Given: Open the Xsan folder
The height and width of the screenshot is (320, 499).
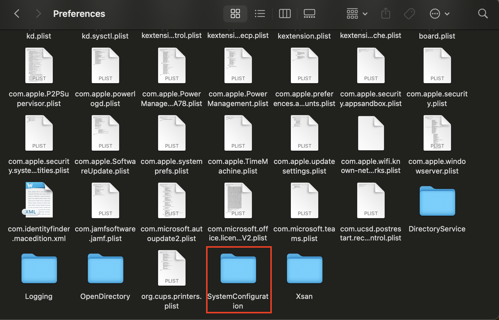Looking at the screenshot, I should point(304,268).
